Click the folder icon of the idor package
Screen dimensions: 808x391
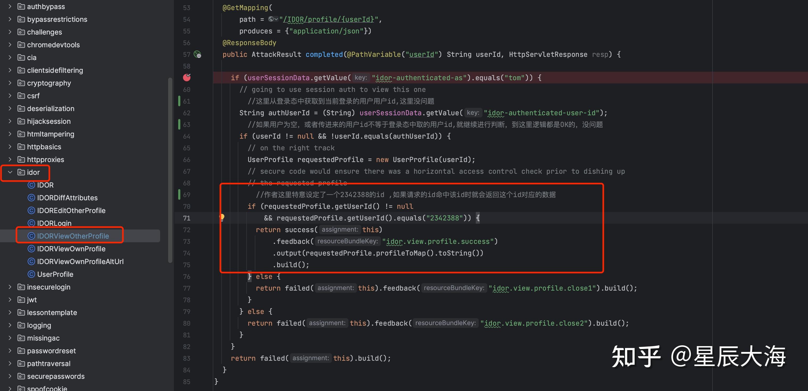pos(21,172)
